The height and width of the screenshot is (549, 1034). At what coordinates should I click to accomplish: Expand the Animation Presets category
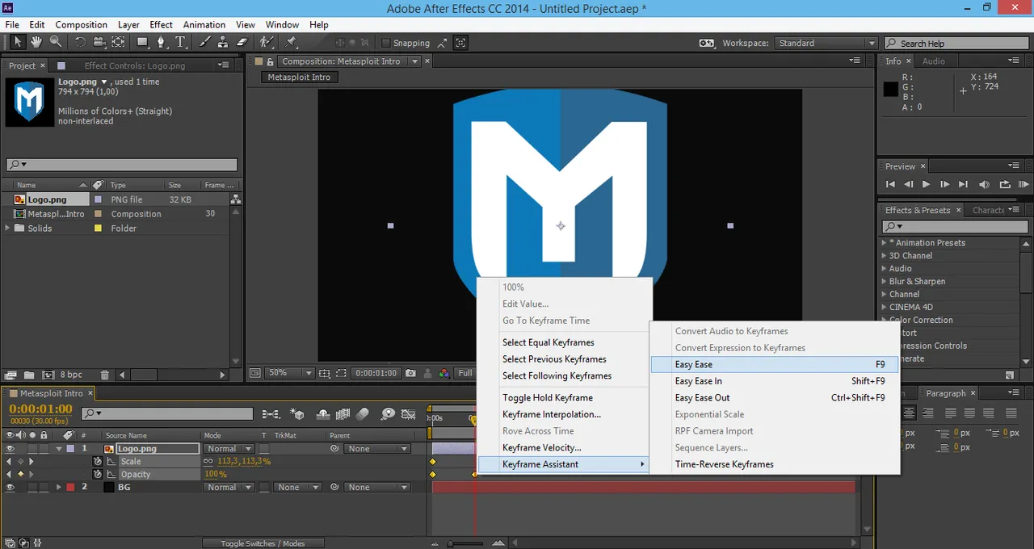(884, 243)
